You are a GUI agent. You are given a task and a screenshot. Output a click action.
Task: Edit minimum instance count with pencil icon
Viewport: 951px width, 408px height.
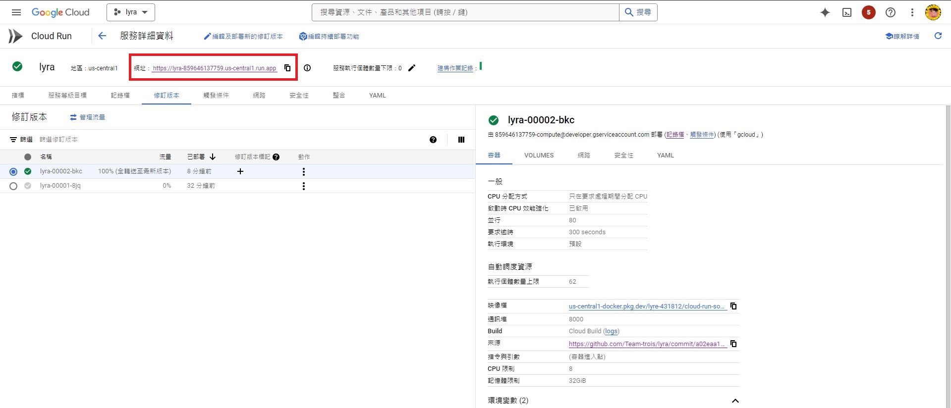(412, 68)
